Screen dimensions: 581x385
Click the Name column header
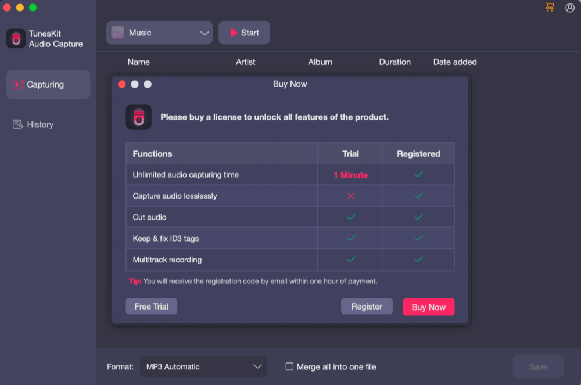click(x=138, y=62)
